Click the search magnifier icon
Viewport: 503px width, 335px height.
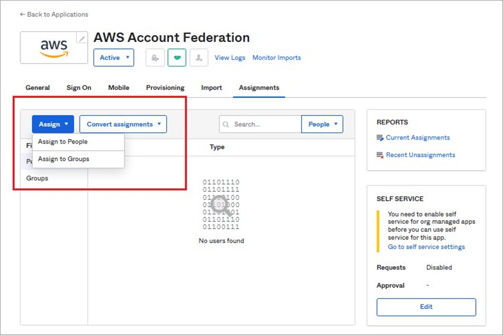[x=226, y=124]
